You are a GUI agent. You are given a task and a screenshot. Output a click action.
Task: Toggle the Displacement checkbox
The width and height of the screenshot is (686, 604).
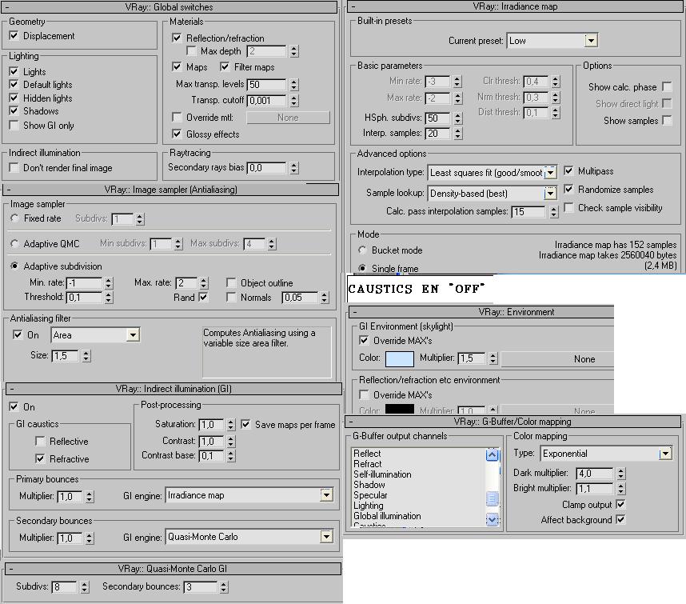coord(14,35)
